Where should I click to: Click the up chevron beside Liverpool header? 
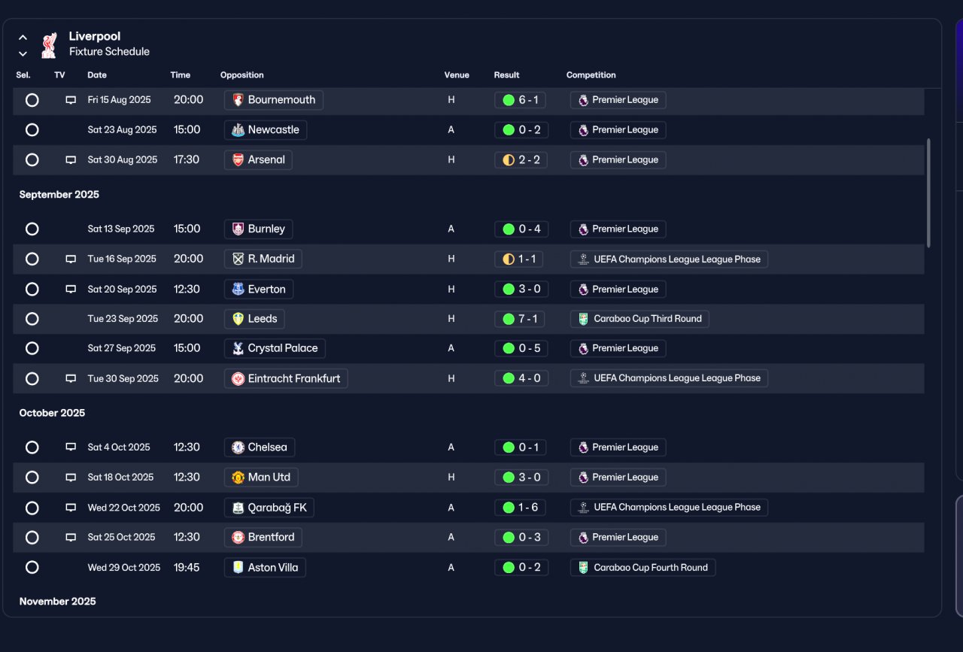(x=23, y=37)
